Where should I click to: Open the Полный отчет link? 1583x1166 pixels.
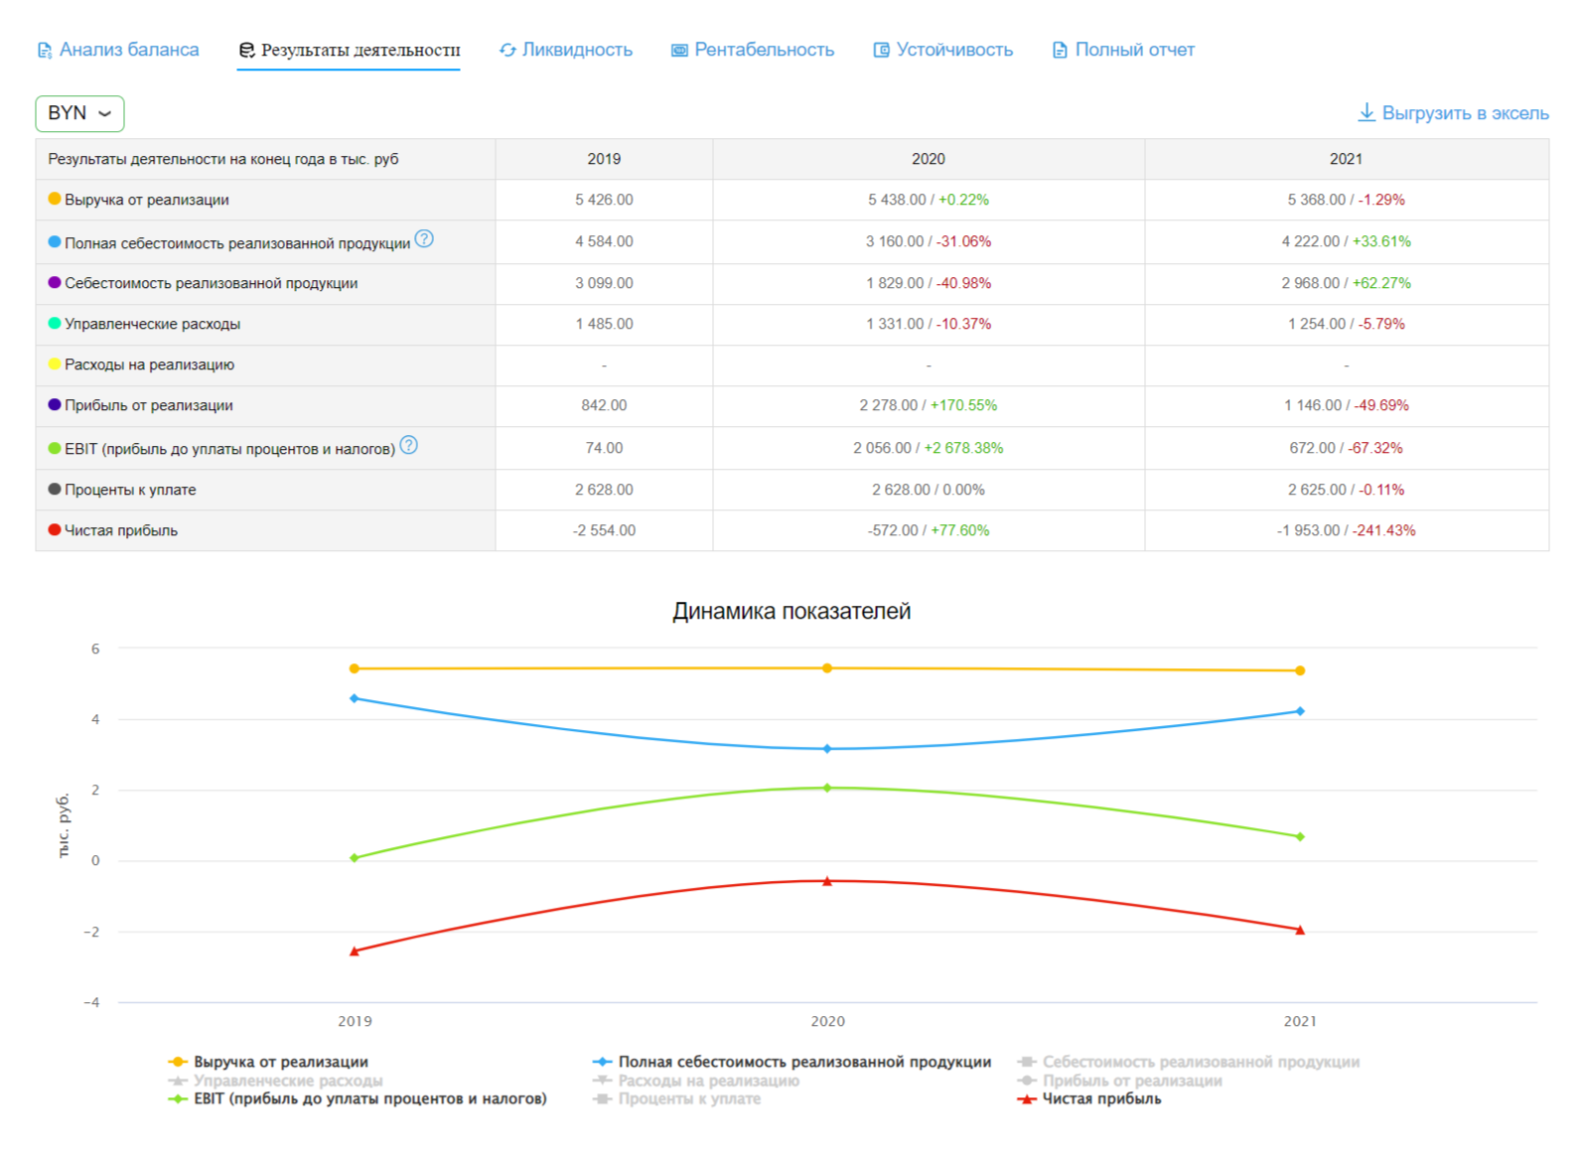[1134, 50]
